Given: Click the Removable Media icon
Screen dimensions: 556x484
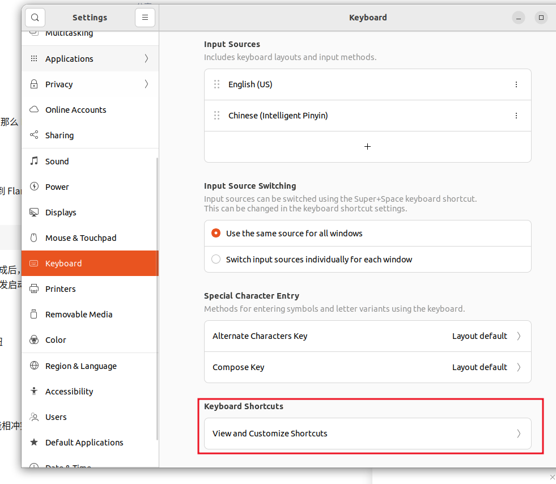Looking at the screenshot, I should [x=34, y=314].
